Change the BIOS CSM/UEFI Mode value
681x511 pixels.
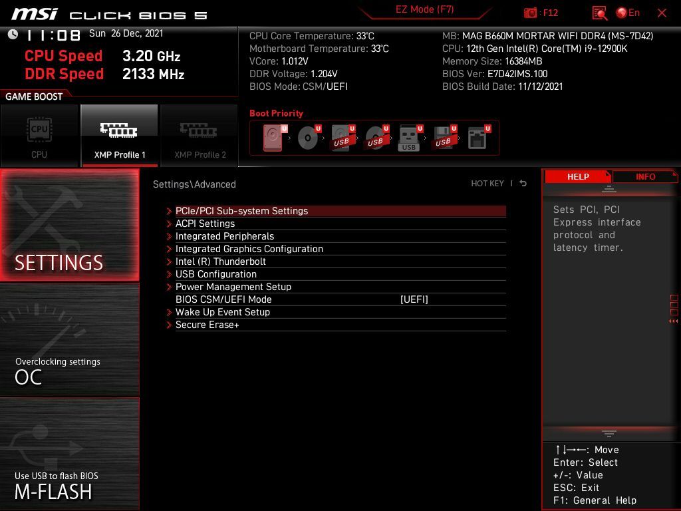[x=414, y=299]
